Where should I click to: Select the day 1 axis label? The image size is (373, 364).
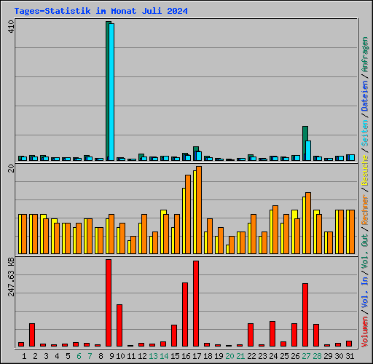tap(24, 356)
